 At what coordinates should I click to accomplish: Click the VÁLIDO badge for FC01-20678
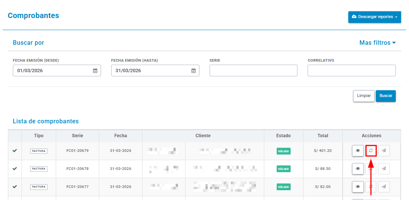283,169
